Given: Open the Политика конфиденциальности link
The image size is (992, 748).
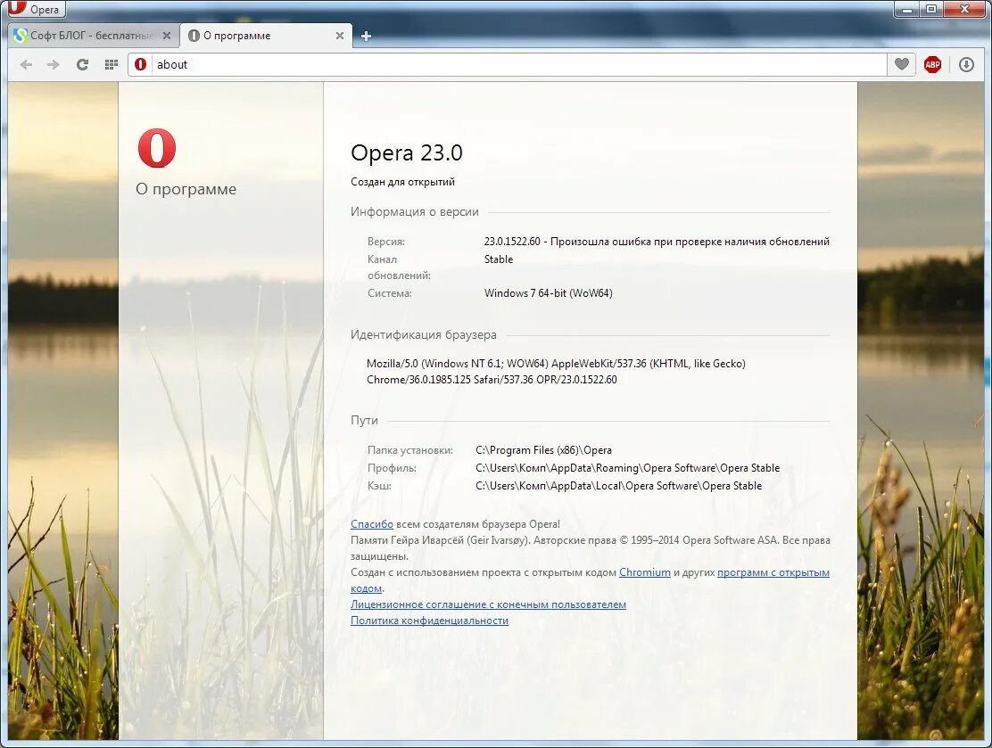Looking at the screenshot, I should point(430,621).
